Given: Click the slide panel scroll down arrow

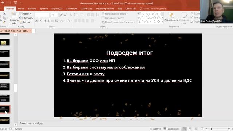Looking at the screenshot, I should (15, 125).
